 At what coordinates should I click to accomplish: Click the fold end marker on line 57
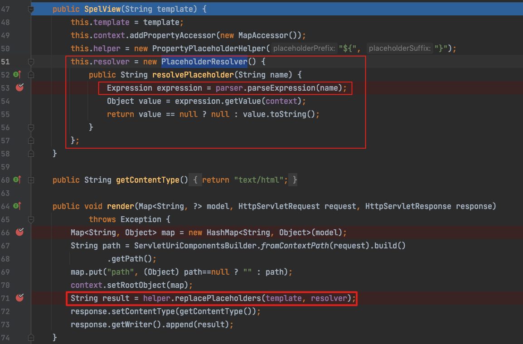pos(31,141)
